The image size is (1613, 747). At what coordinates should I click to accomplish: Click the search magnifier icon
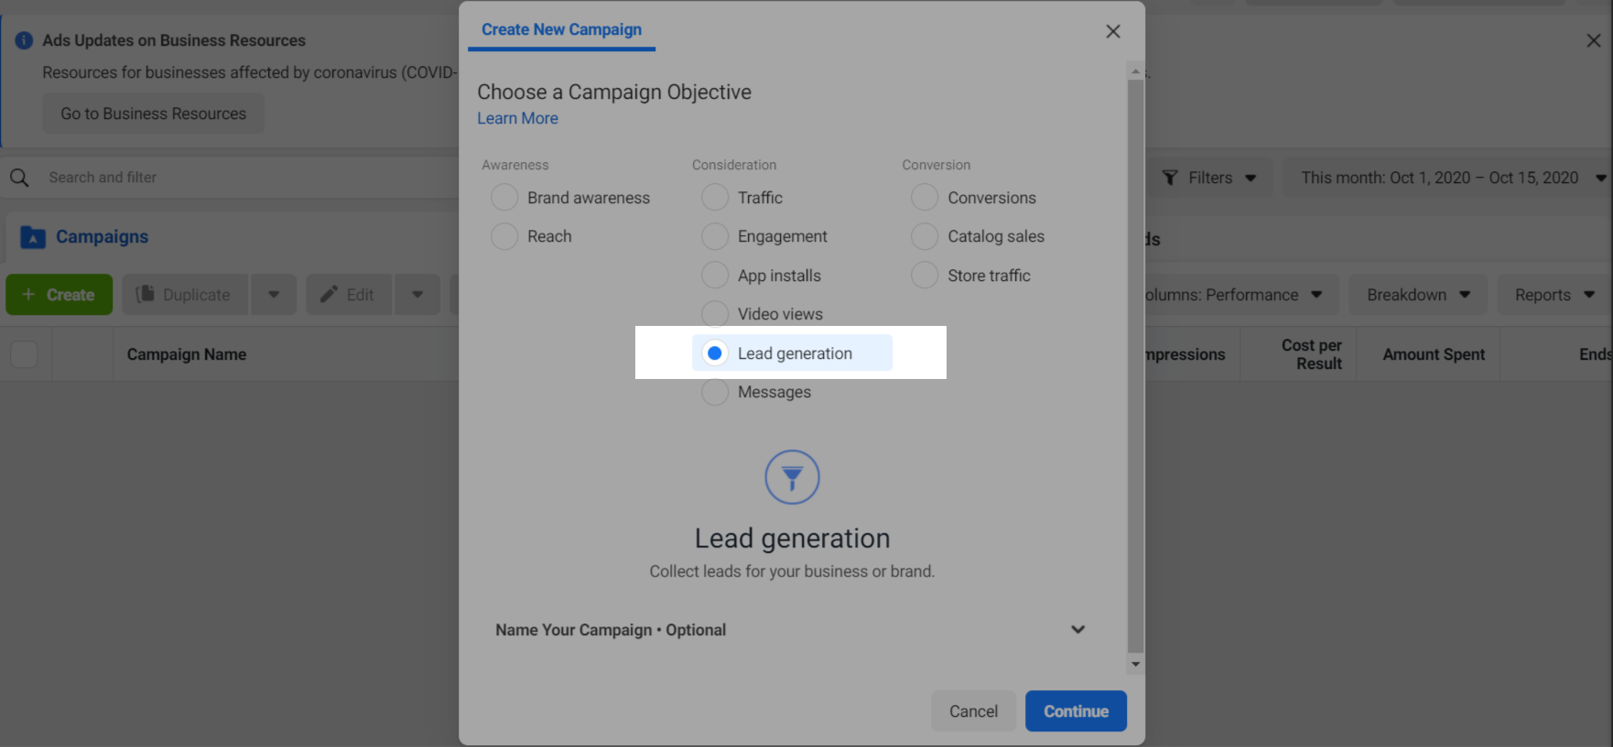pyautogui.click(x=19, y=178)
